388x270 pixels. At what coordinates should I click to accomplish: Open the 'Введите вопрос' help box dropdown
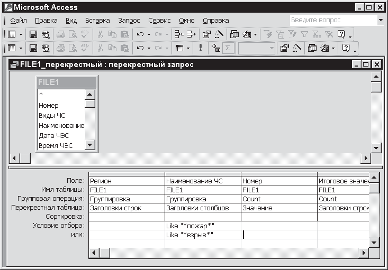(380, 20)
